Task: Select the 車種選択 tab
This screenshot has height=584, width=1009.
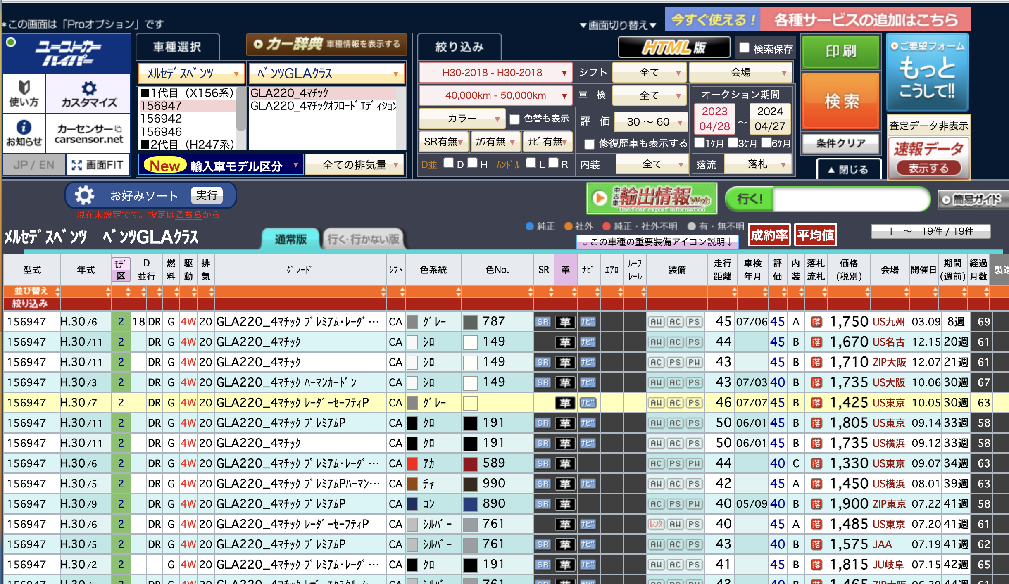Action: [x=177, y=47]
